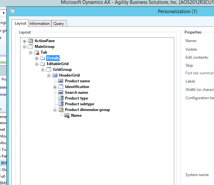
Task: Click the Product dimension group icon
Action: [x=61, y=110]
